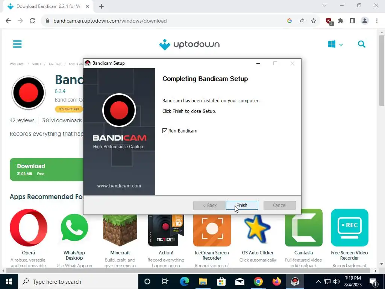
Task: Open volume control tray icon
Action: coord(336,281)
